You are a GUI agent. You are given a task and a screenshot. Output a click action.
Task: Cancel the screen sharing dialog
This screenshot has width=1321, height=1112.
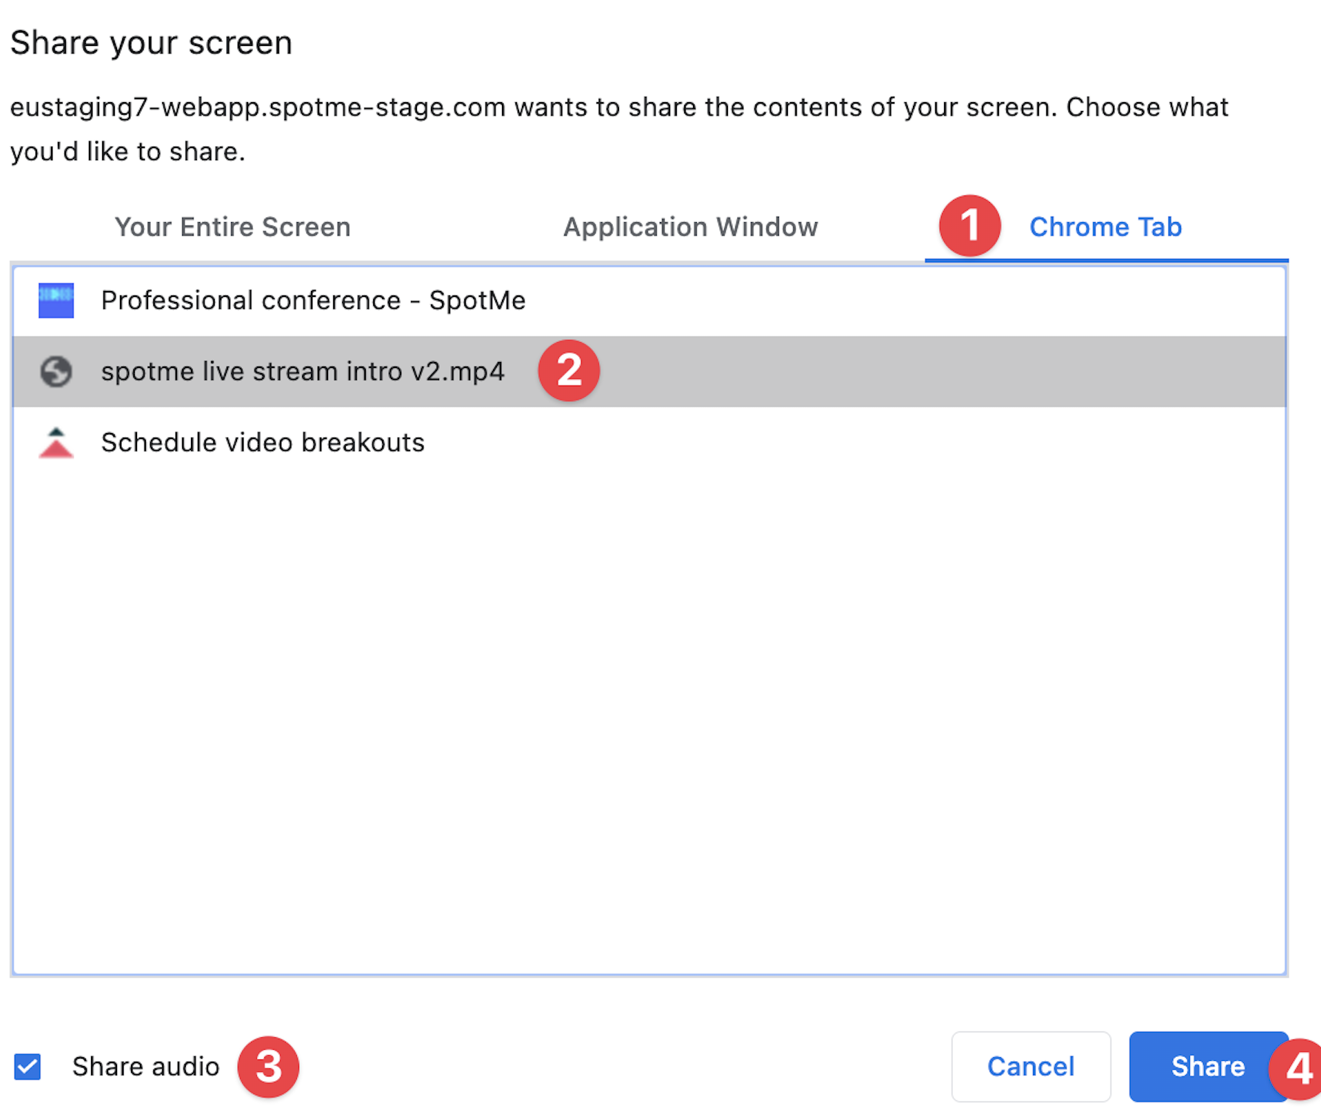[x=1031, y=1067]
